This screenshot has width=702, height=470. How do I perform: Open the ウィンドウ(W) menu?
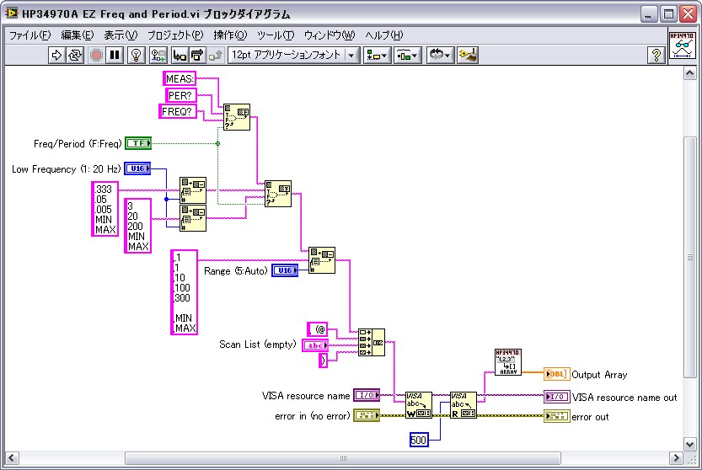click(330, 35)
